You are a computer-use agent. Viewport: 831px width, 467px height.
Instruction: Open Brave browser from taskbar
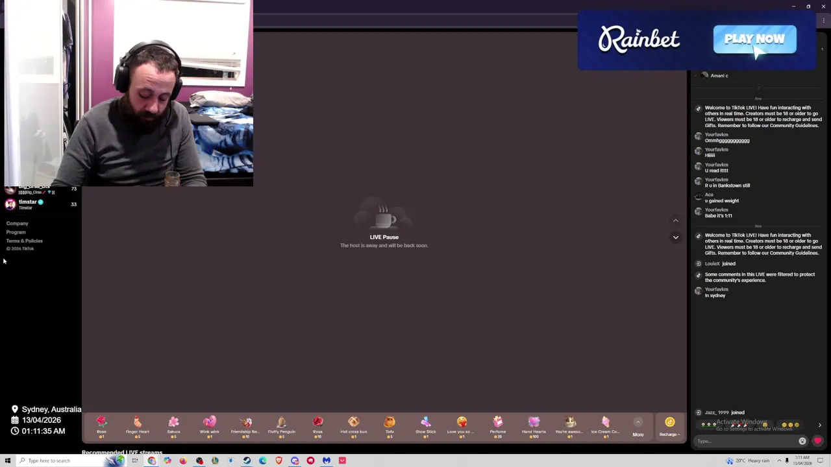tap(279, 461)
